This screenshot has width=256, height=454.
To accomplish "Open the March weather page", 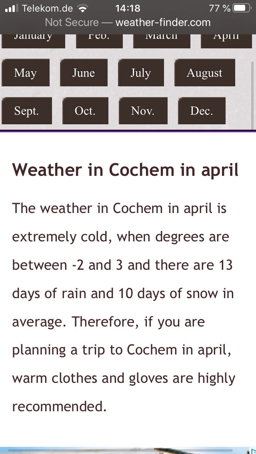I will [162, 41].
